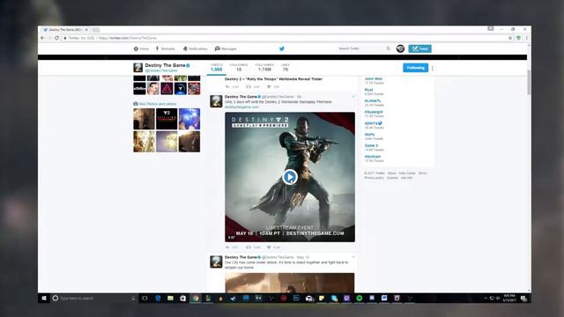Click the Twitter bird logo

point(282,48)
